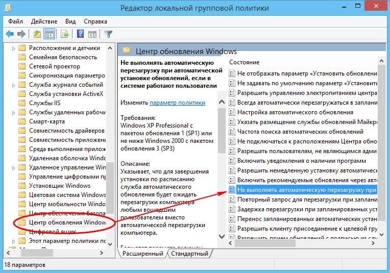Select Не задавать по умолчанию параметр policy
The width and height of the screenshot is (390, 273).
(x=307, y=83)
